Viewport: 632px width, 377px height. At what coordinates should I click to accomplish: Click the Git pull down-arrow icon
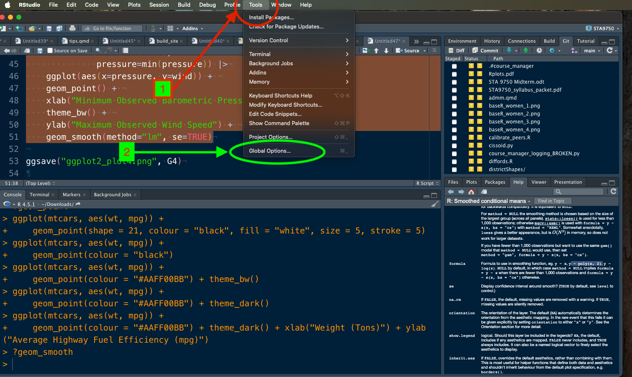coord(509,50)
